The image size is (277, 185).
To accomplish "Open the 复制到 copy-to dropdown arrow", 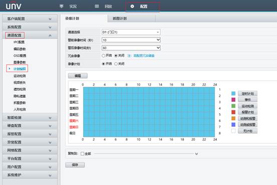I will pyautogui.click(x=196, y=154).
